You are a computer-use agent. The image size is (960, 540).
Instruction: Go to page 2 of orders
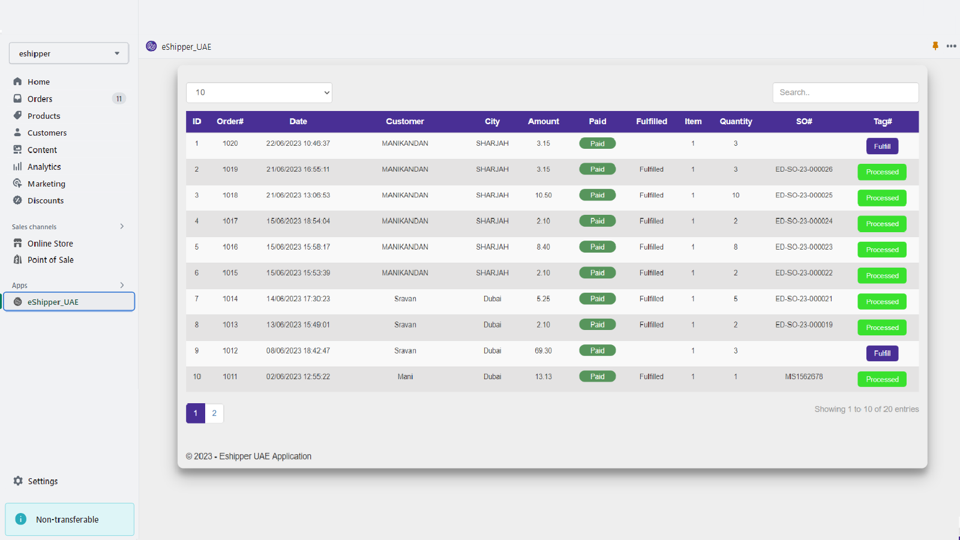click(x=214, y=413)
